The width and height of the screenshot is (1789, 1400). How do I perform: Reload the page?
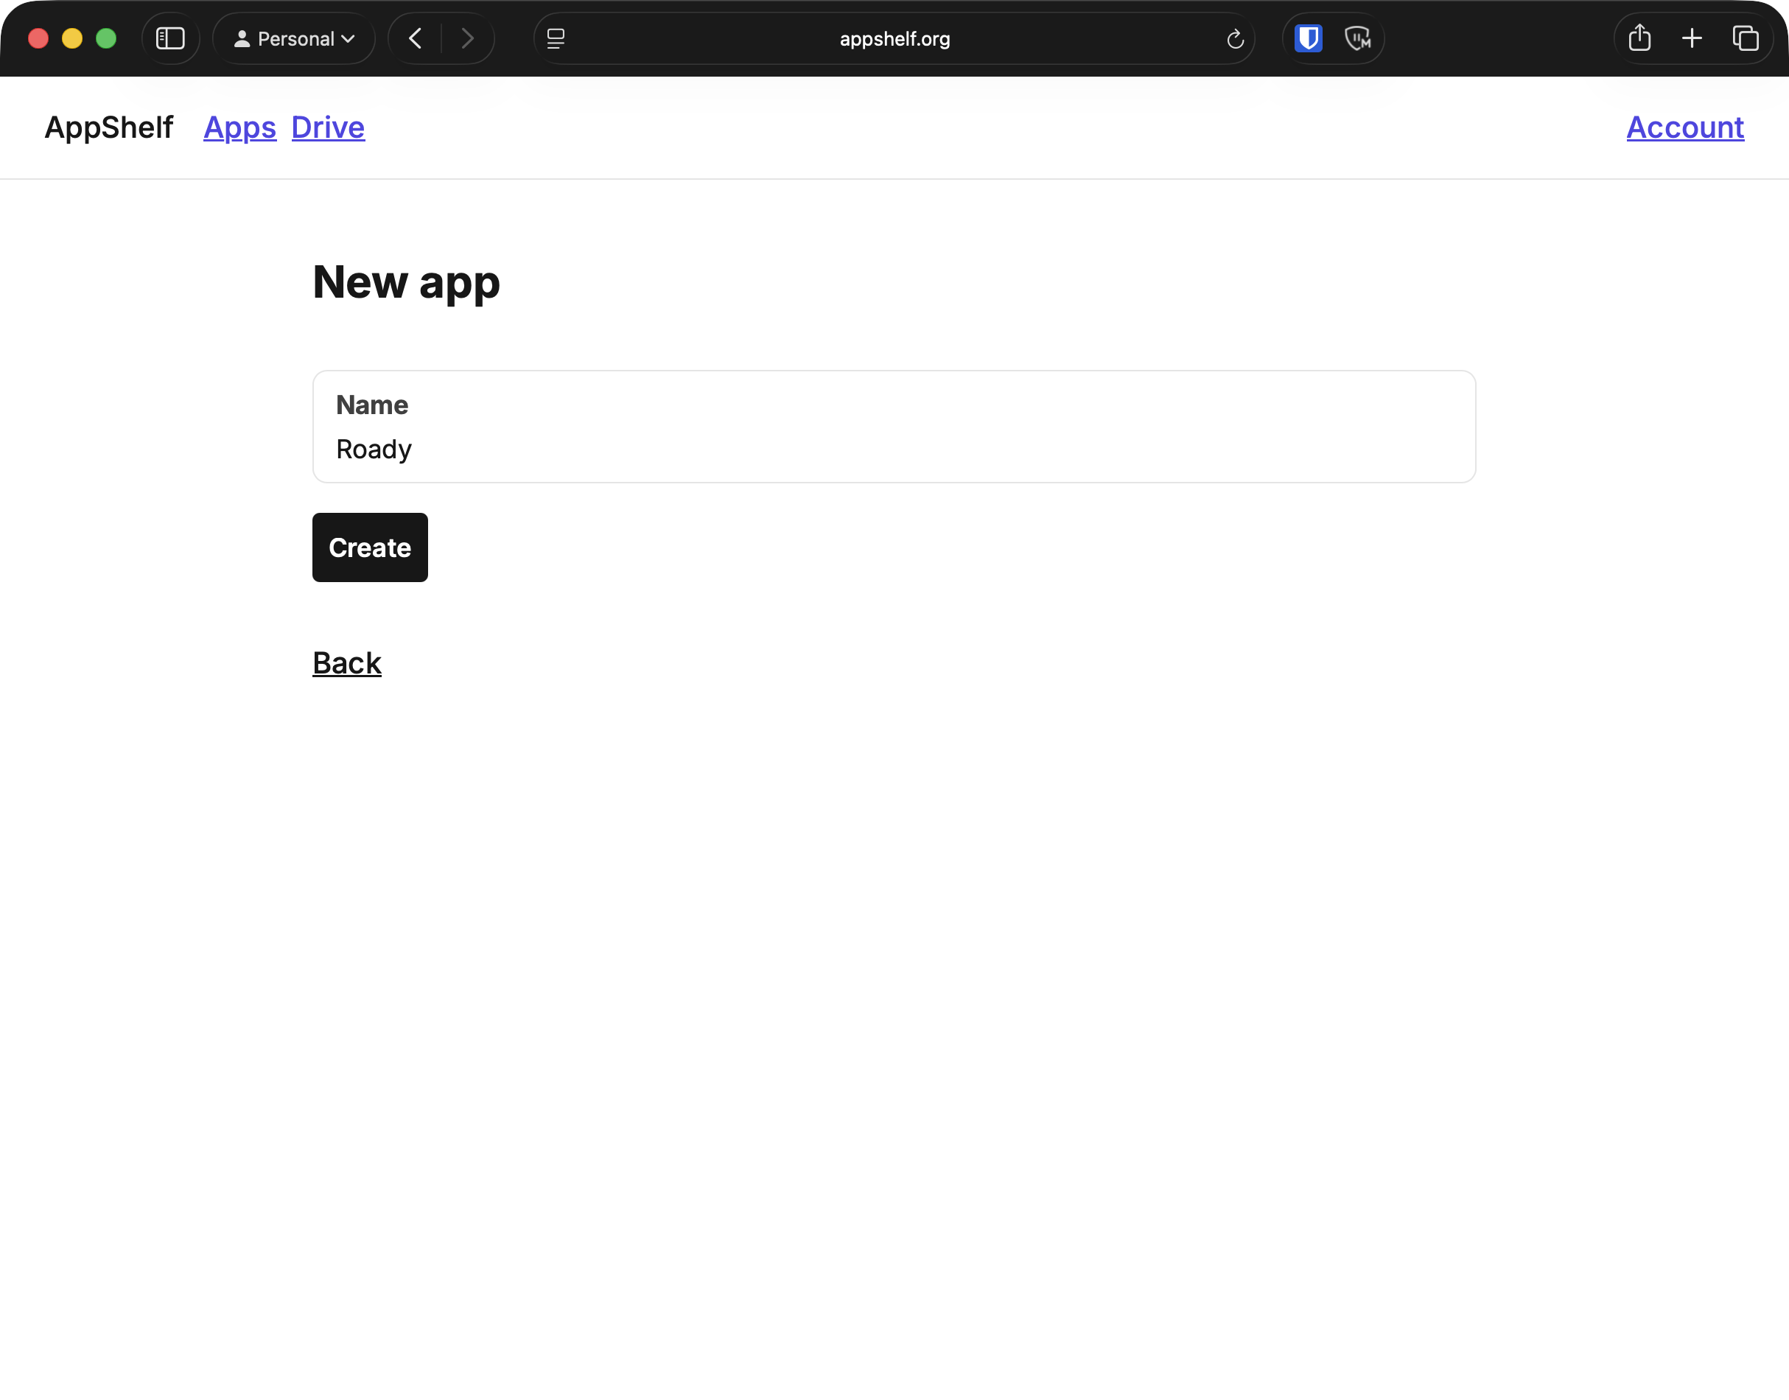[1235, 38]
